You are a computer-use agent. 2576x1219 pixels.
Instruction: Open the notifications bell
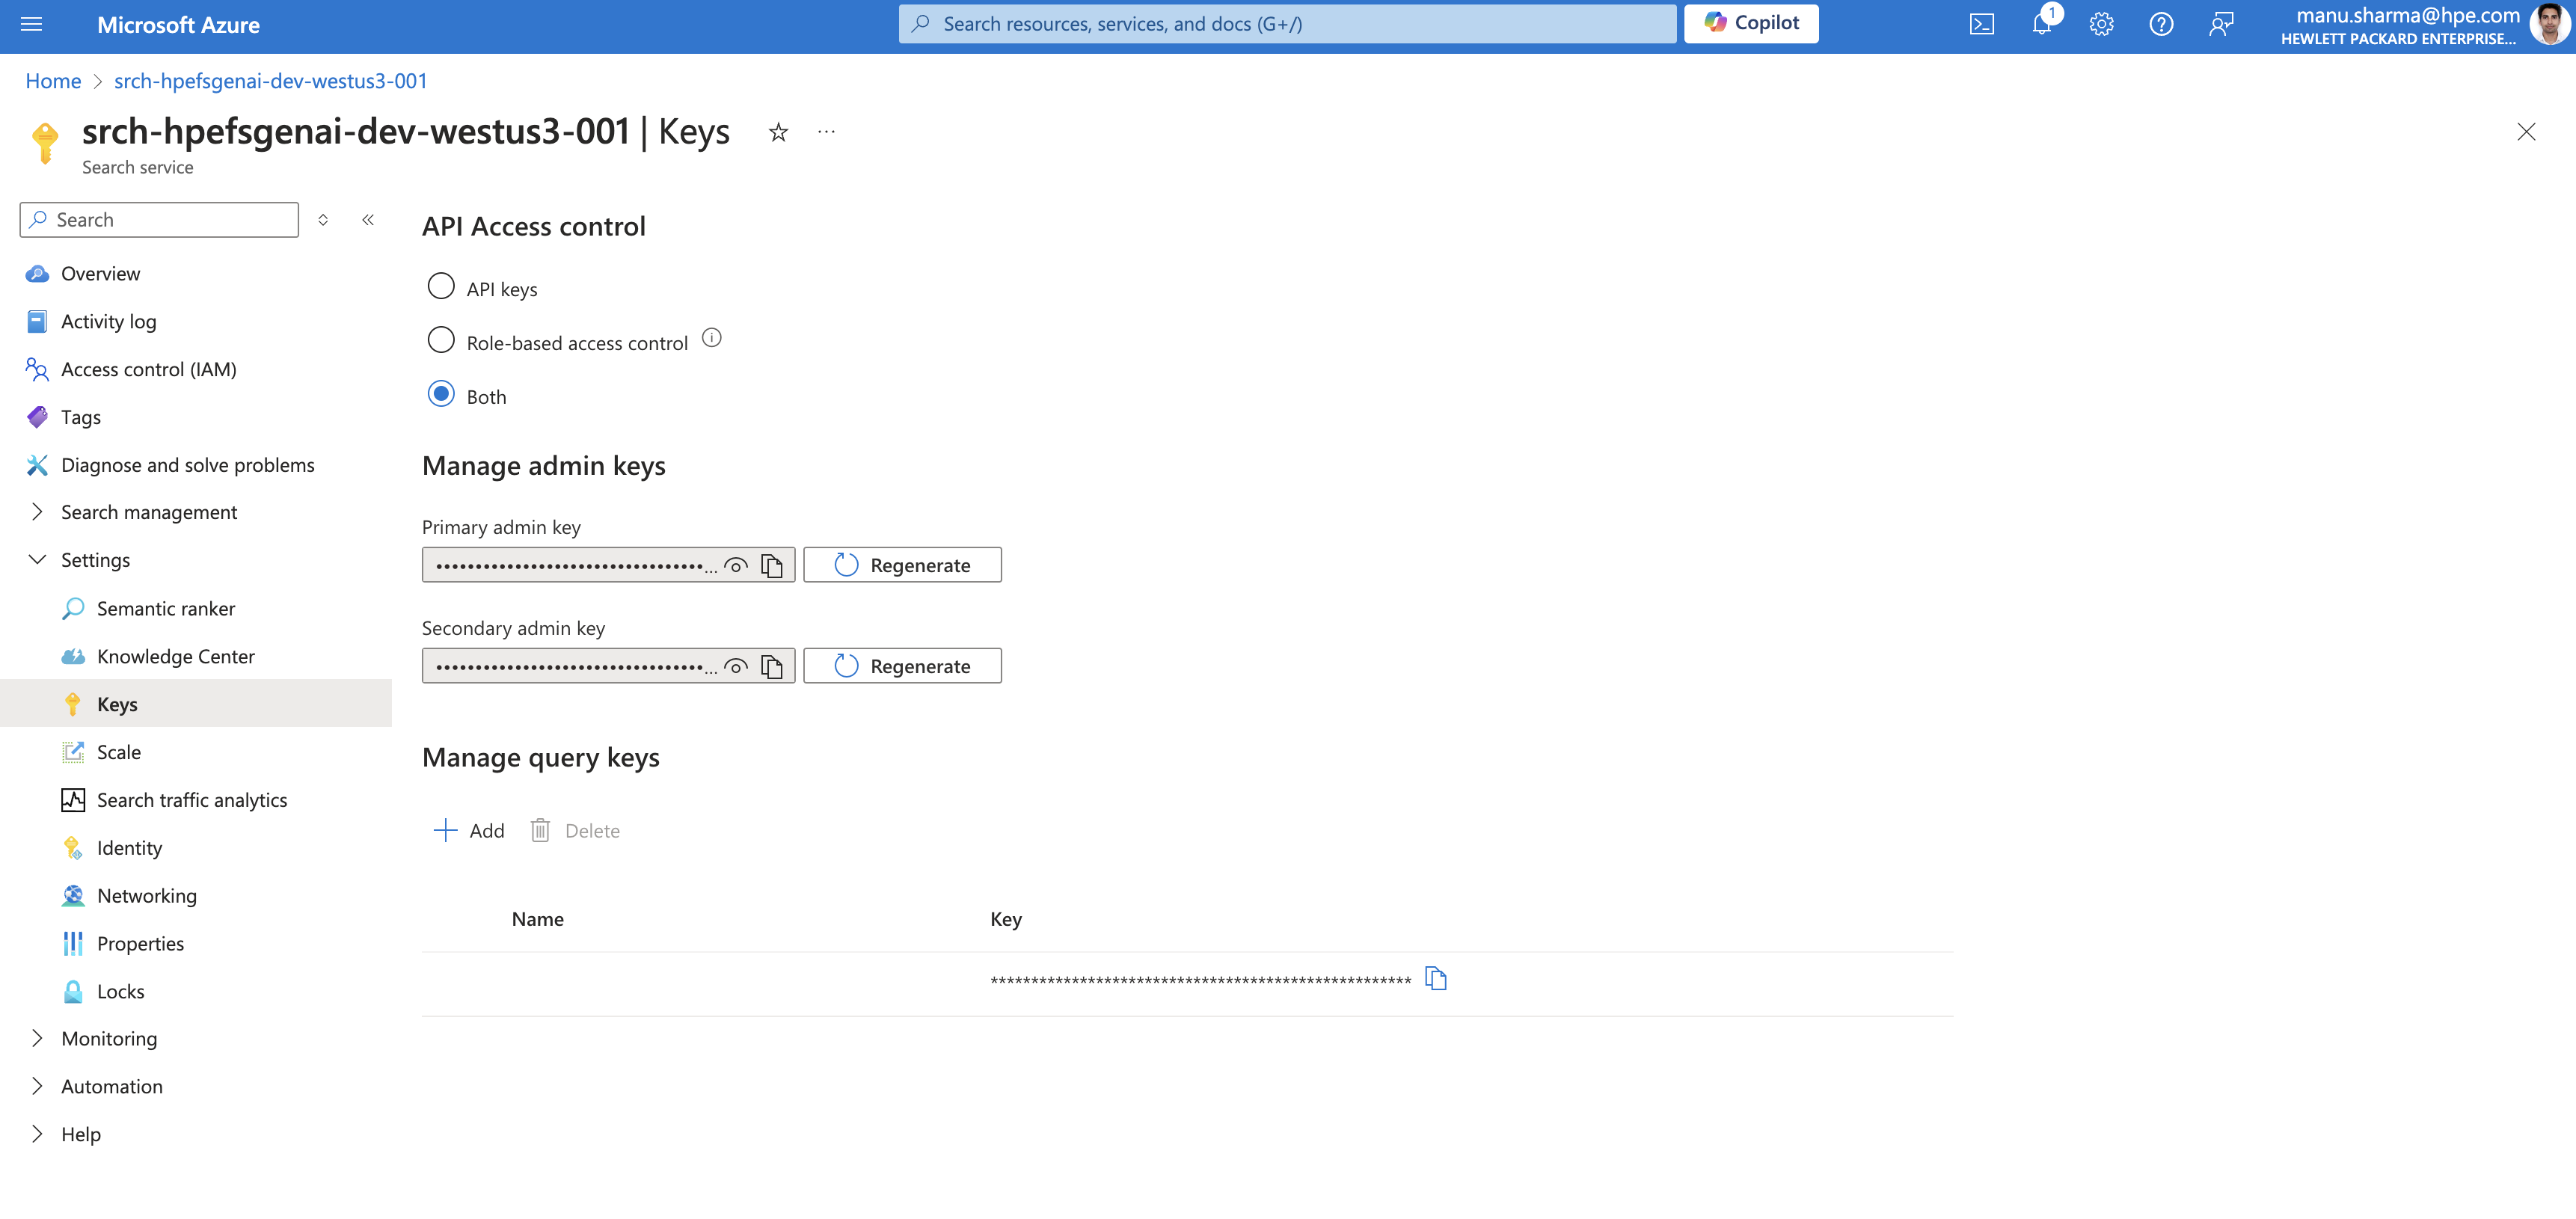point(2041,24)
